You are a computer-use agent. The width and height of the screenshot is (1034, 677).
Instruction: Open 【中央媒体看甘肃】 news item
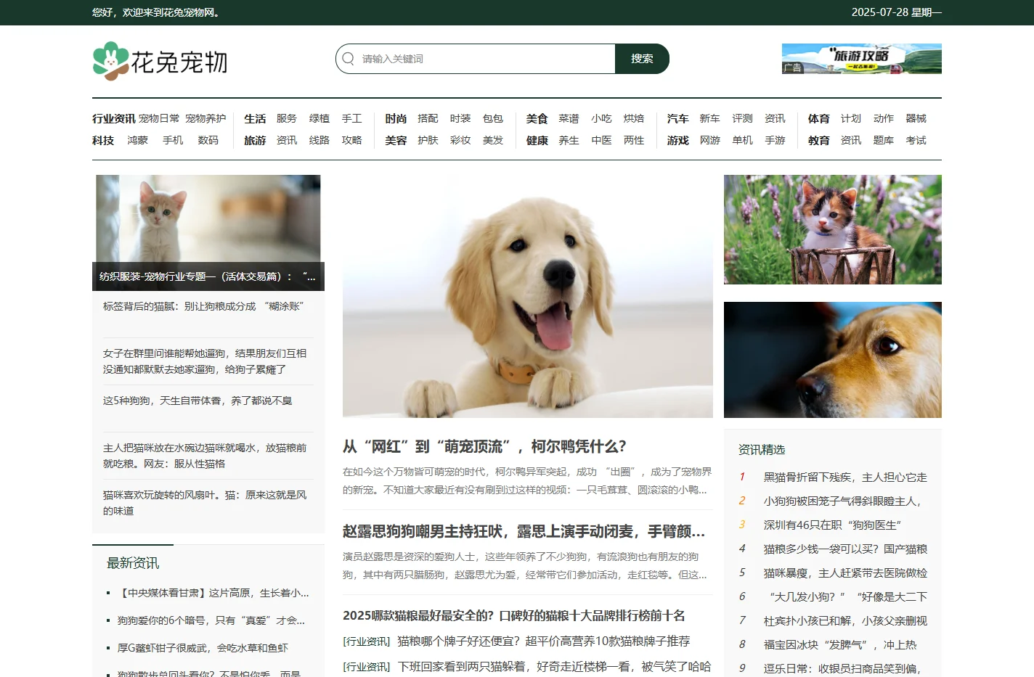click(x=213, y=593)
